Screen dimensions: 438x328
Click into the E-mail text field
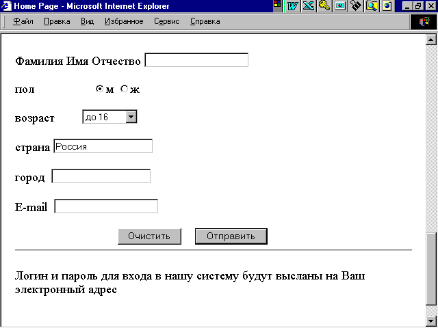pos(106,206)
